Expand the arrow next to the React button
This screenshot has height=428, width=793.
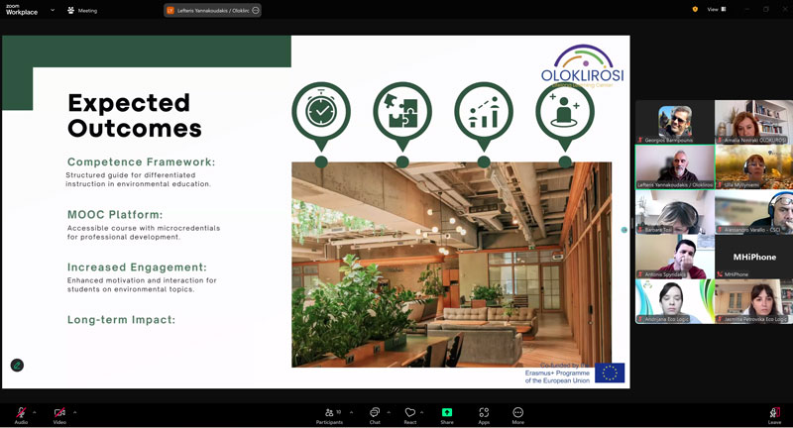pos(422,412)
